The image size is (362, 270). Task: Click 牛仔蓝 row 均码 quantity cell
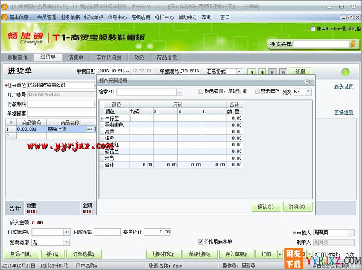click(x=141, y=118)
